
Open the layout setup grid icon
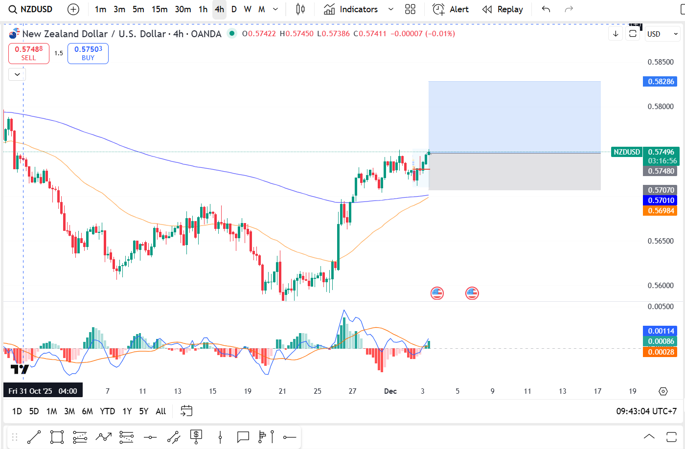coord(410,9)
